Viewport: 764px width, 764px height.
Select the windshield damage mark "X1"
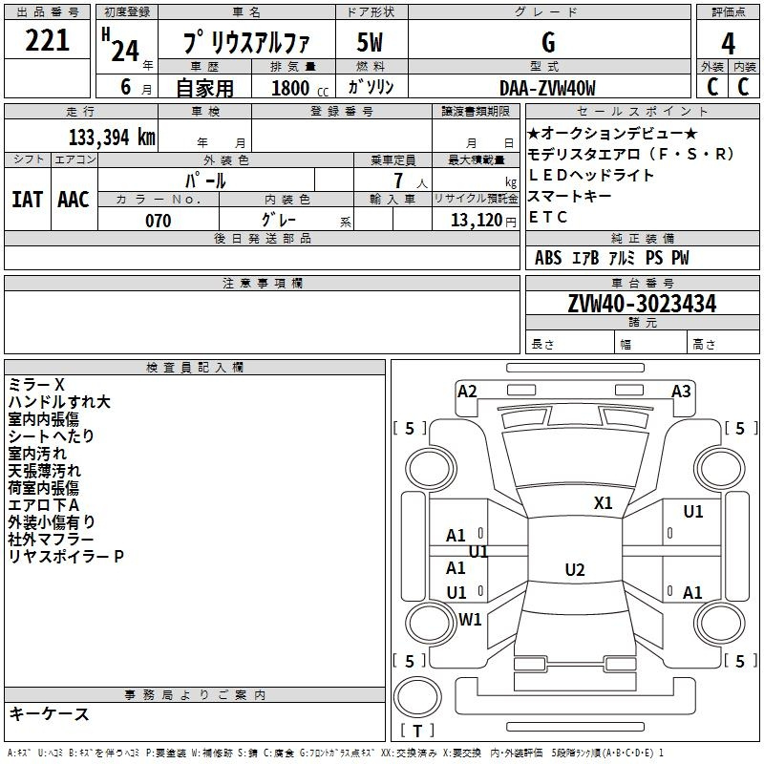point(604,503)
